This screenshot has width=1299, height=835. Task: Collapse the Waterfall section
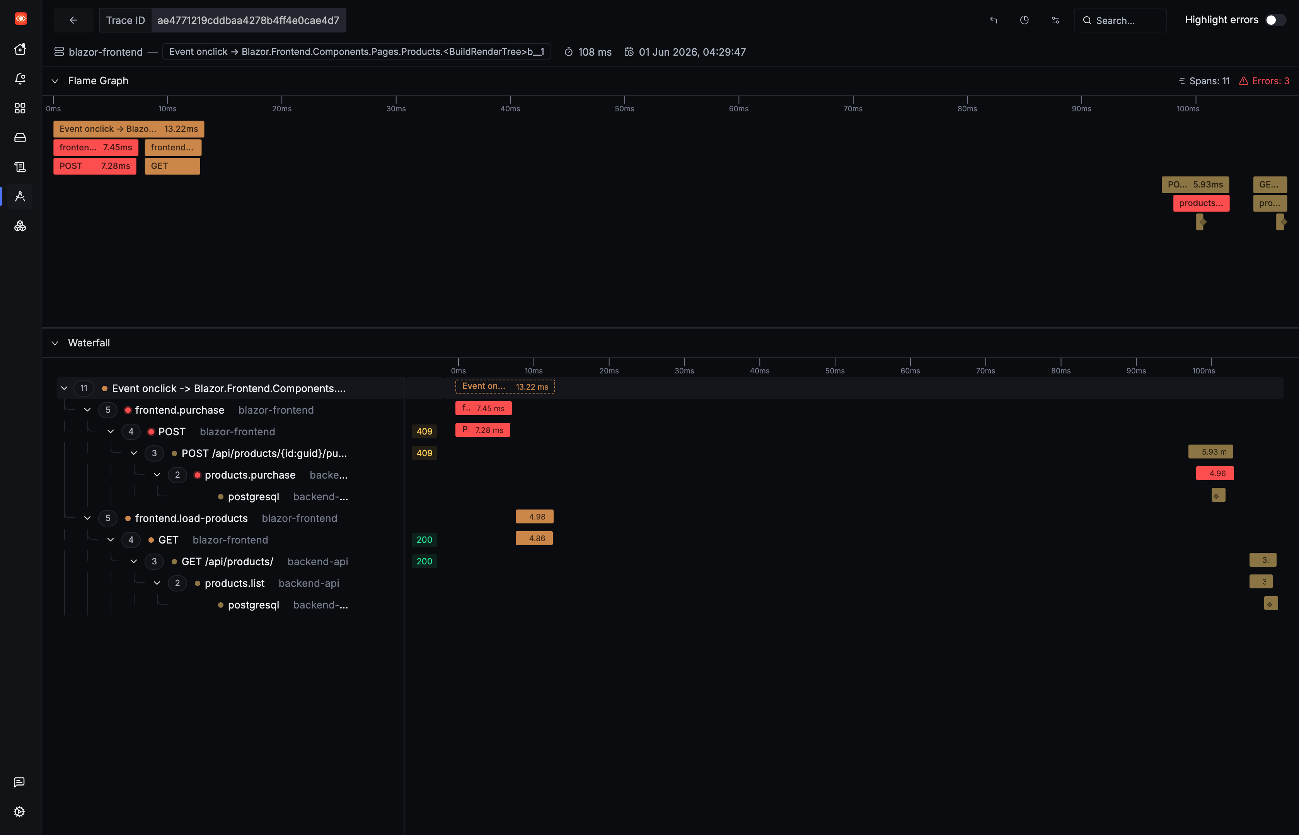[55, 343]
